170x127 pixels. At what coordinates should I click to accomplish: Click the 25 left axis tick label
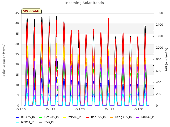(x=17, y=54)
